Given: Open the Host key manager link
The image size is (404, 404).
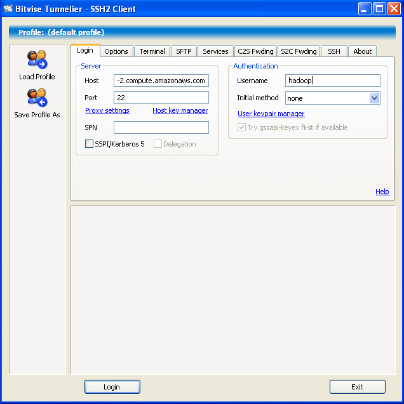Looking at the screenshot, I should tap(180, 110).
